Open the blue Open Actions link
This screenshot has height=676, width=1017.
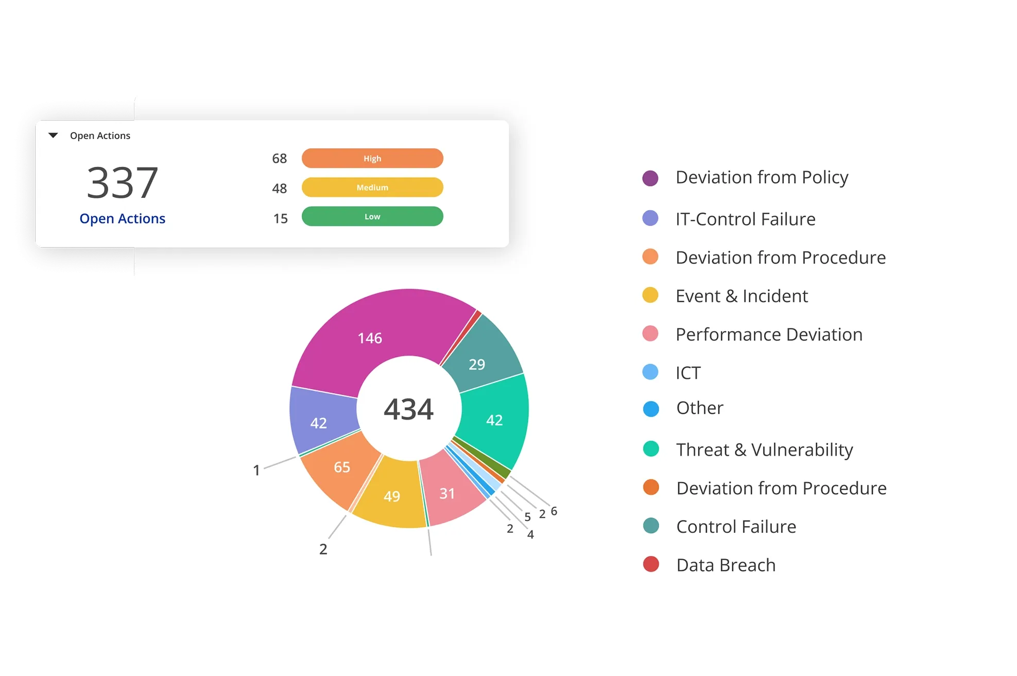[x=123, y=219]
